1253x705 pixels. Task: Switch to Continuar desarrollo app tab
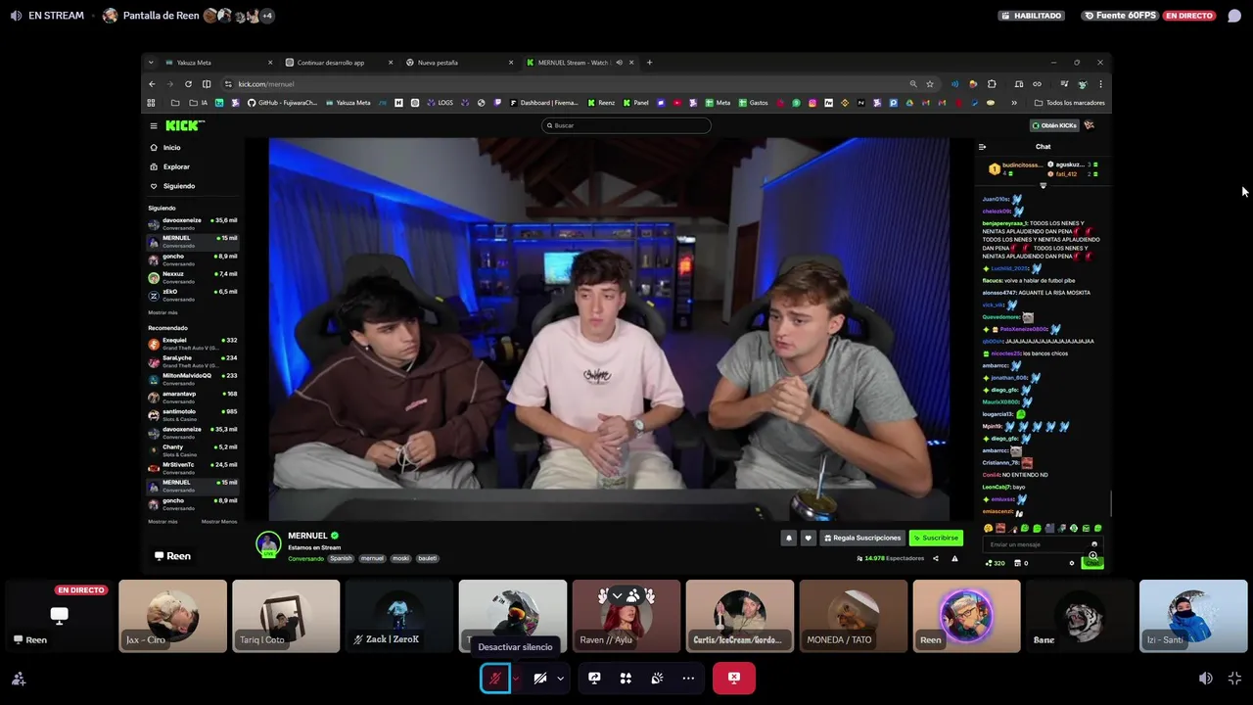[x=338, y=63]
